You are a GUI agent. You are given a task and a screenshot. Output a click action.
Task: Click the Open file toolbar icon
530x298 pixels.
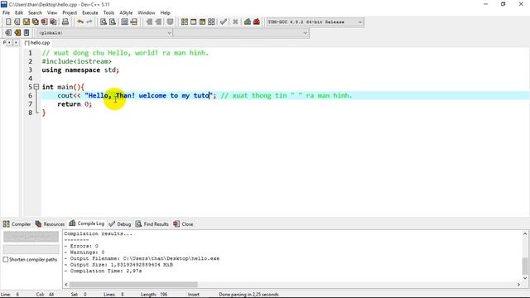click(17, 22)
